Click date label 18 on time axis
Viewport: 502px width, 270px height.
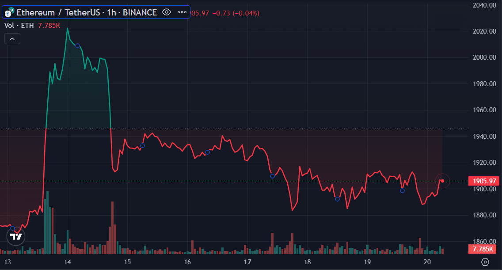308,262
